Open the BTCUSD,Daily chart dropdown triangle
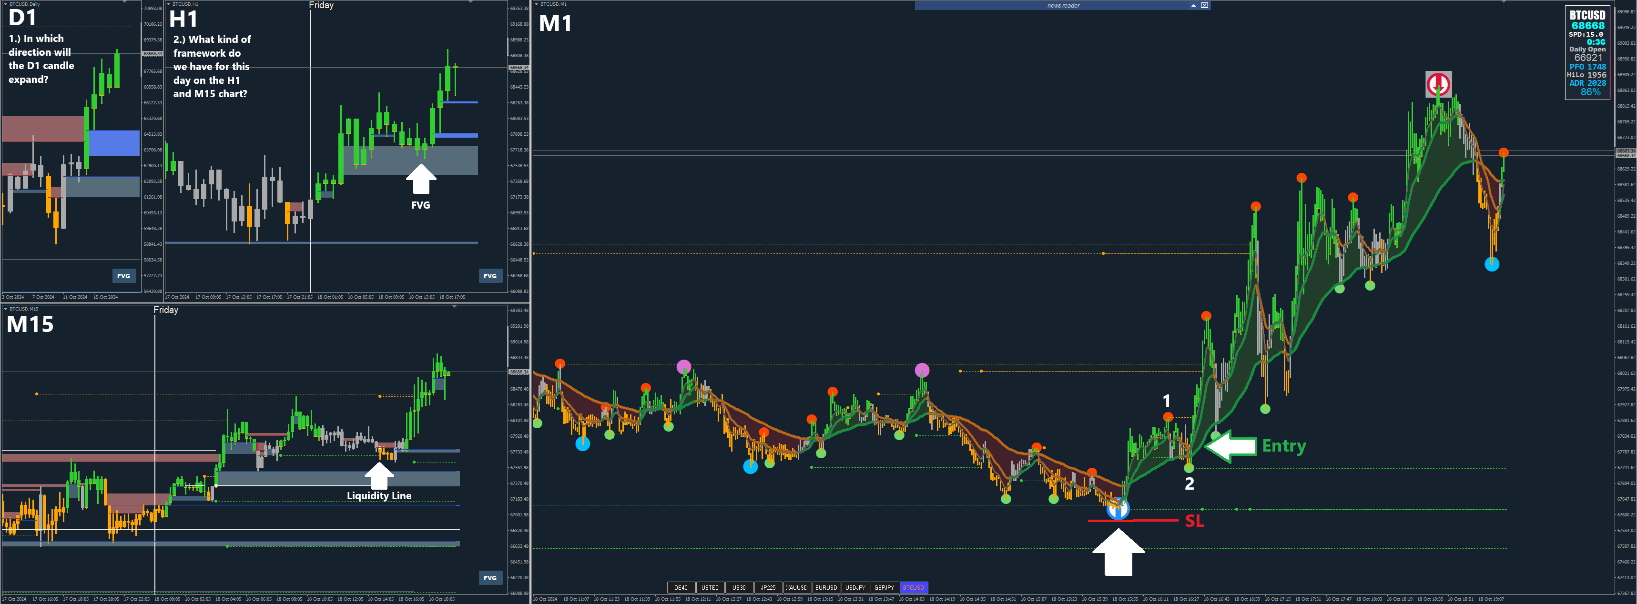The width and height of the screenshot is (1637, 604). pyautogui.click(x=5, y=4)
